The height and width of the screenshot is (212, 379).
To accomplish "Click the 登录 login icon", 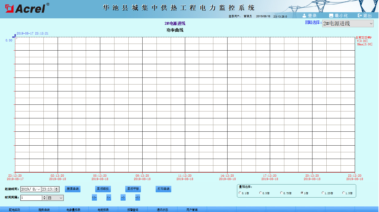I will point(304,16).
